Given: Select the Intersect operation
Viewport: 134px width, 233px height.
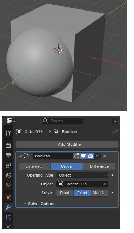Looking at the screenshot, I should coord(34,166).
